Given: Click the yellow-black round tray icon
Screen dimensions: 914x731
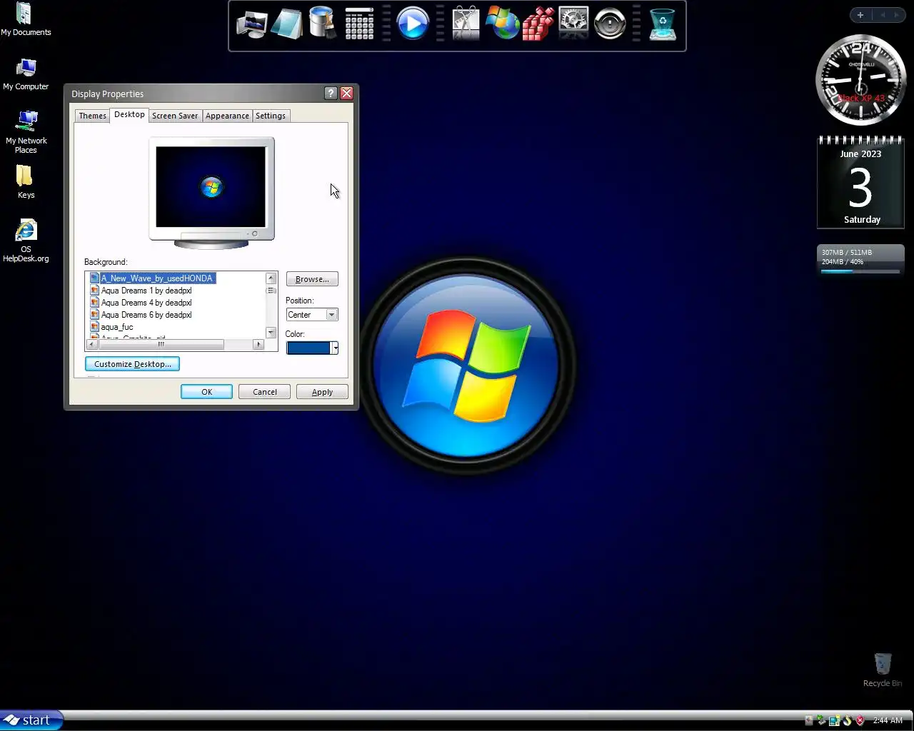Looking at the screenshot, I should 847,720.
